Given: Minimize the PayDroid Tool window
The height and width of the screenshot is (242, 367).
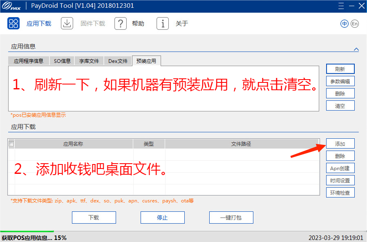Looking at the screenshot, I should pyautogui.click(x=351, y=6).
